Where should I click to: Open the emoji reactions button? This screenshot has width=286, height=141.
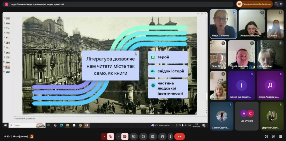click(143, 137)
